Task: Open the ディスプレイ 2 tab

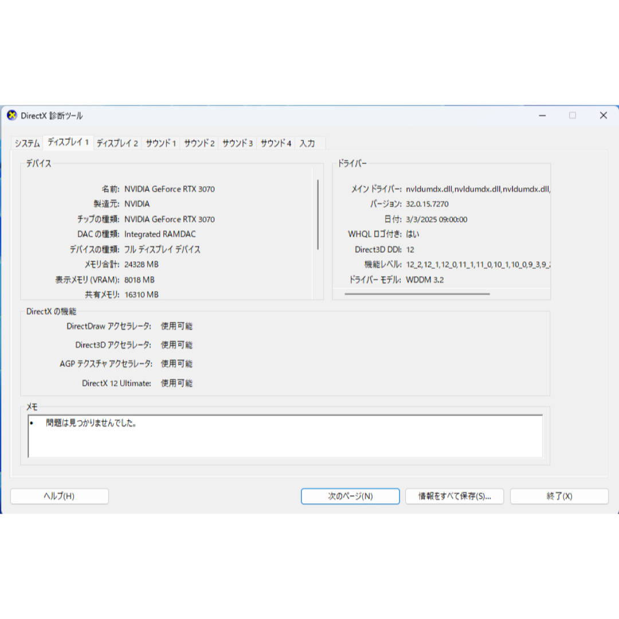Action: 117,143
